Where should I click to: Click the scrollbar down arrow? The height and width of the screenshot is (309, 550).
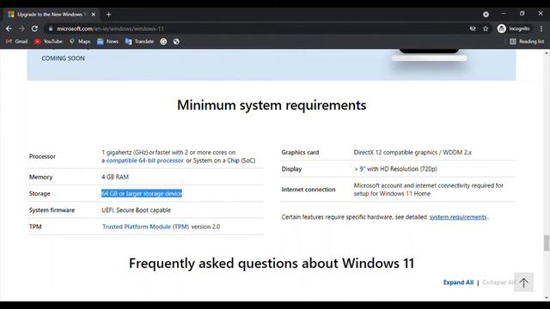[x=547, y=298]
